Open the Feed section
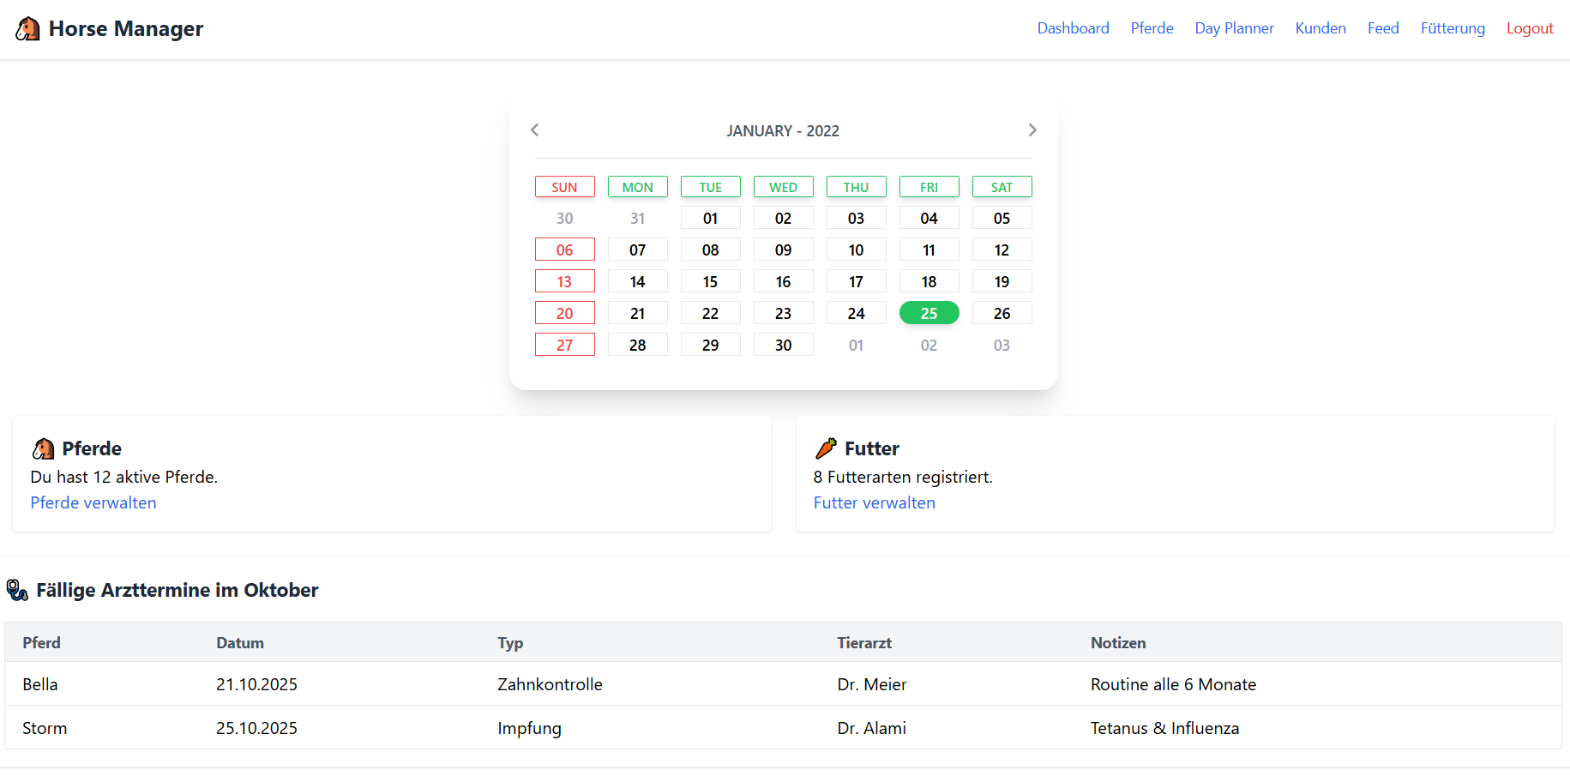This screenshot has width=1570, height=776. pyautogui.click(x=1383, y=27)
